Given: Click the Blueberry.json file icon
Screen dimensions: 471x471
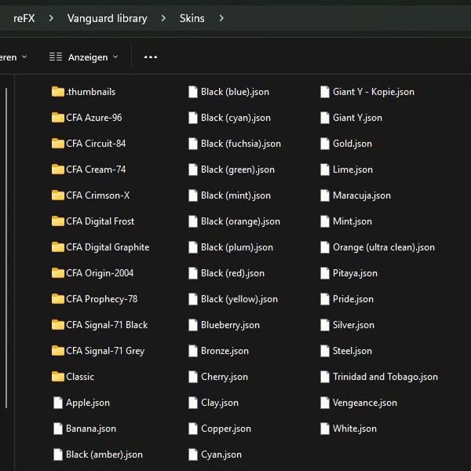Looking at the screenshot, I should coord(193,325).
